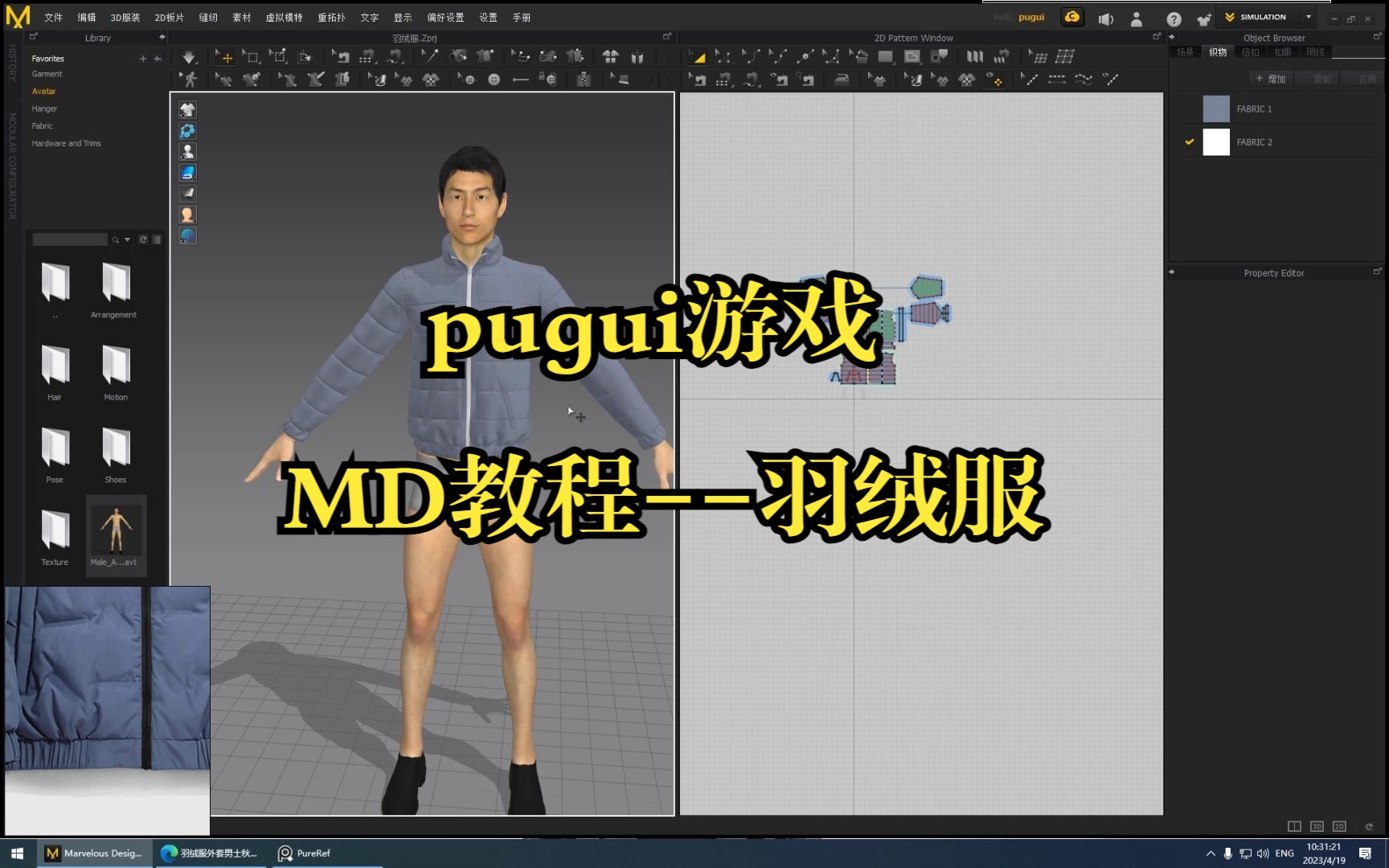Click the FABRIC 2 white color swatch
This screenshot has width=1389, height=868.
[1216, 142]
